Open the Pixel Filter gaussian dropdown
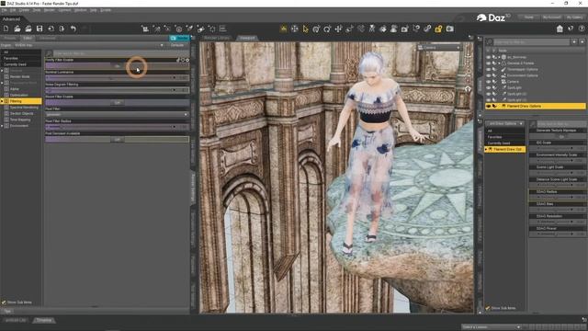The width and height of the screenshot is (588, 331). coord(117,114)
